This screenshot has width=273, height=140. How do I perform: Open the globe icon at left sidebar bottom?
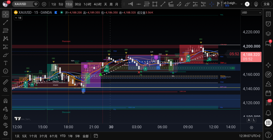click(6, 134)
